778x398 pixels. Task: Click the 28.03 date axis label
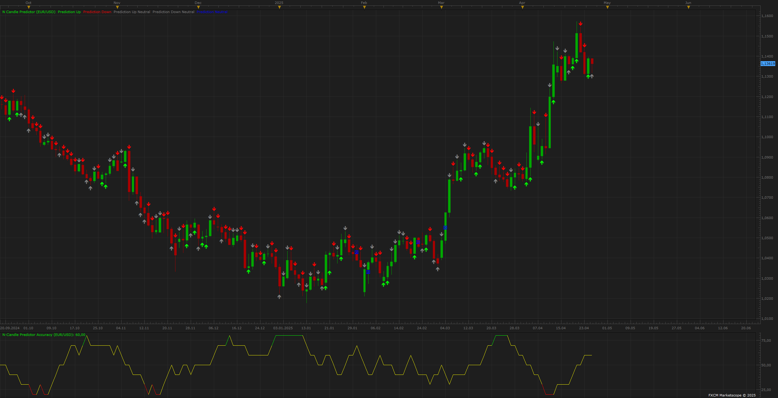(515, 328)
